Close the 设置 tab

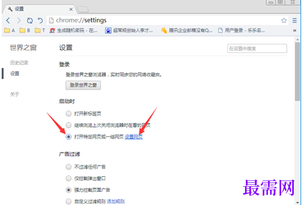pos(71,9)
